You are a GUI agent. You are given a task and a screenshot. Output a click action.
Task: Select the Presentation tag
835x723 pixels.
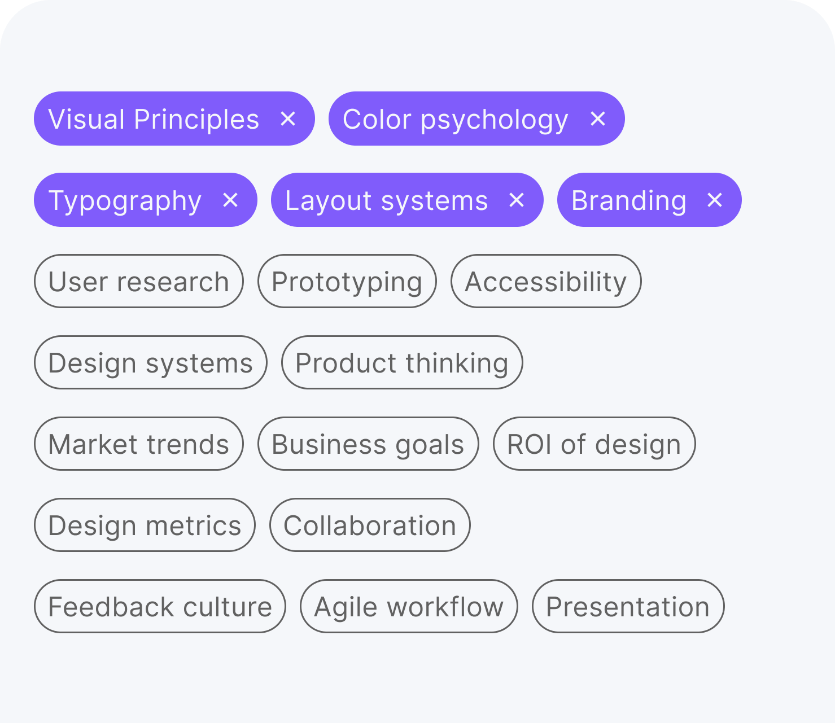[x=627, y=606]
